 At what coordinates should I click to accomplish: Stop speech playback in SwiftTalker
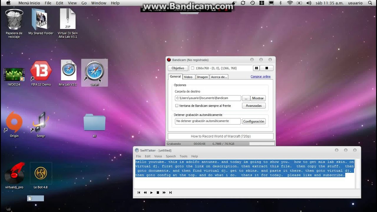pos(158,193)
